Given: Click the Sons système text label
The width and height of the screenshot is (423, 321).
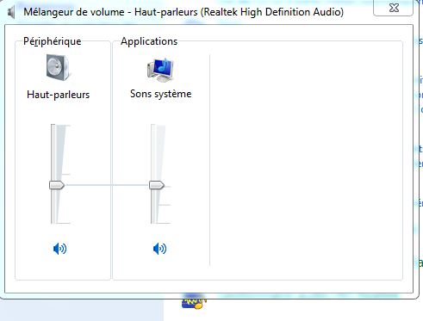Looking at the screenshot, I should [161, 94].
